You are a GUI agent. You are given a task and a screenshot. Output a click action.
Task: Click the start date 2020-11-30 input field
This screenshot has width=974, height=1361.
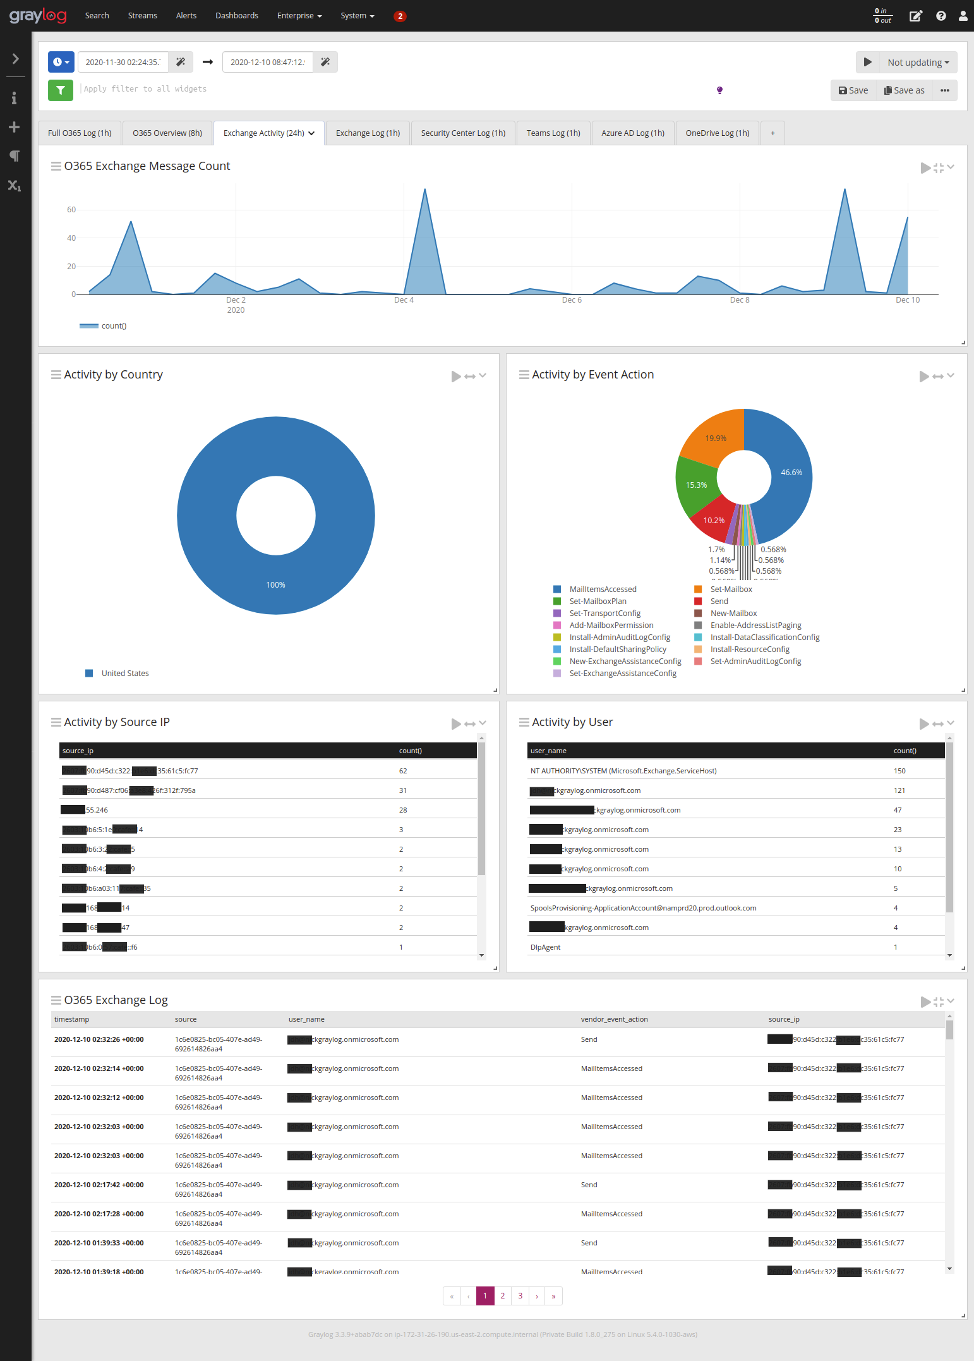(x=123, y=62)
